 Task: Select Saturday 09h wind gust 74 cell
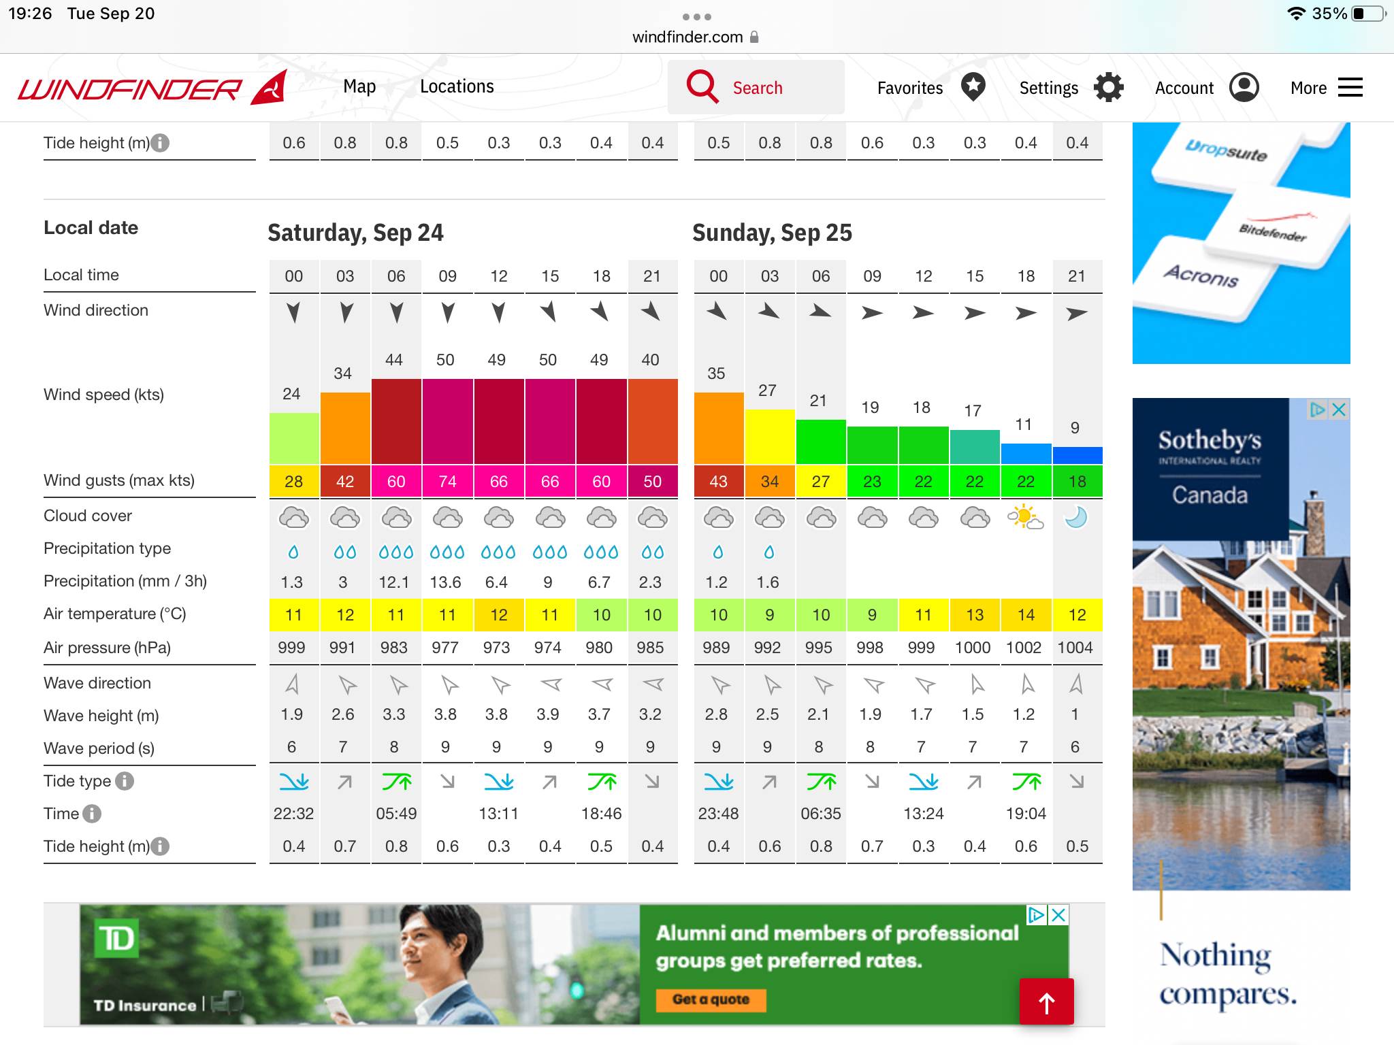tap(447, 482)
